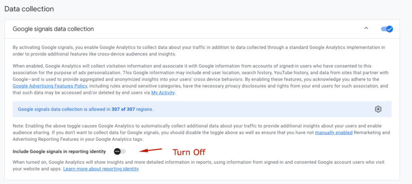Select the description starting When turned on
Image resolution: width=412 pixels, height=184 pixels.
[x=198, y=166]
